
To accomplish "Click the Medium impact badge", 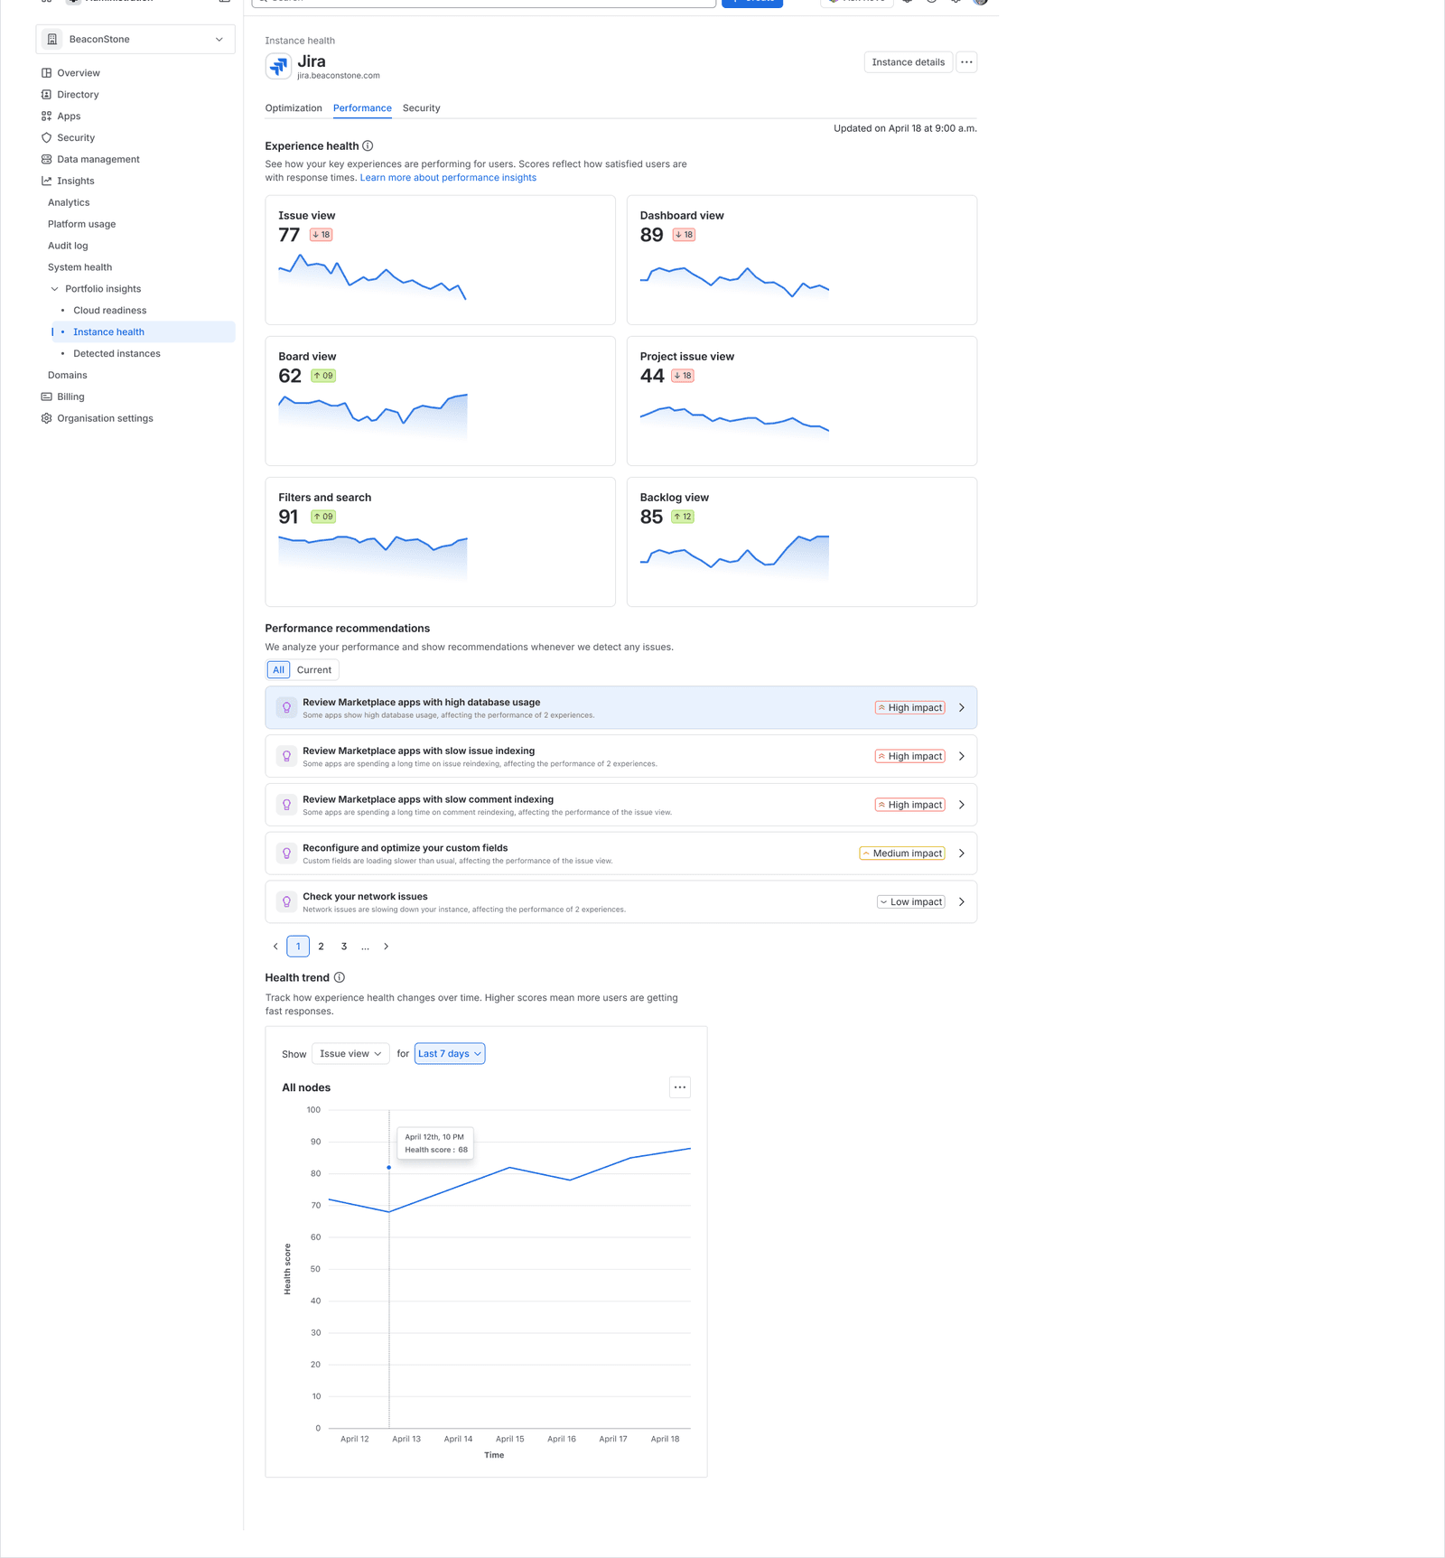I will [x=902, y=854].
